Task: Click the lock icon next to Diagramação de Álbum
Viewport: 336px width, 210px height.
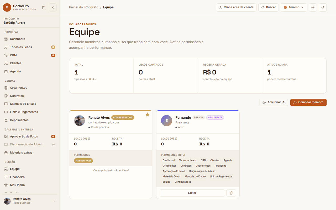Action: tap(53, 144)
